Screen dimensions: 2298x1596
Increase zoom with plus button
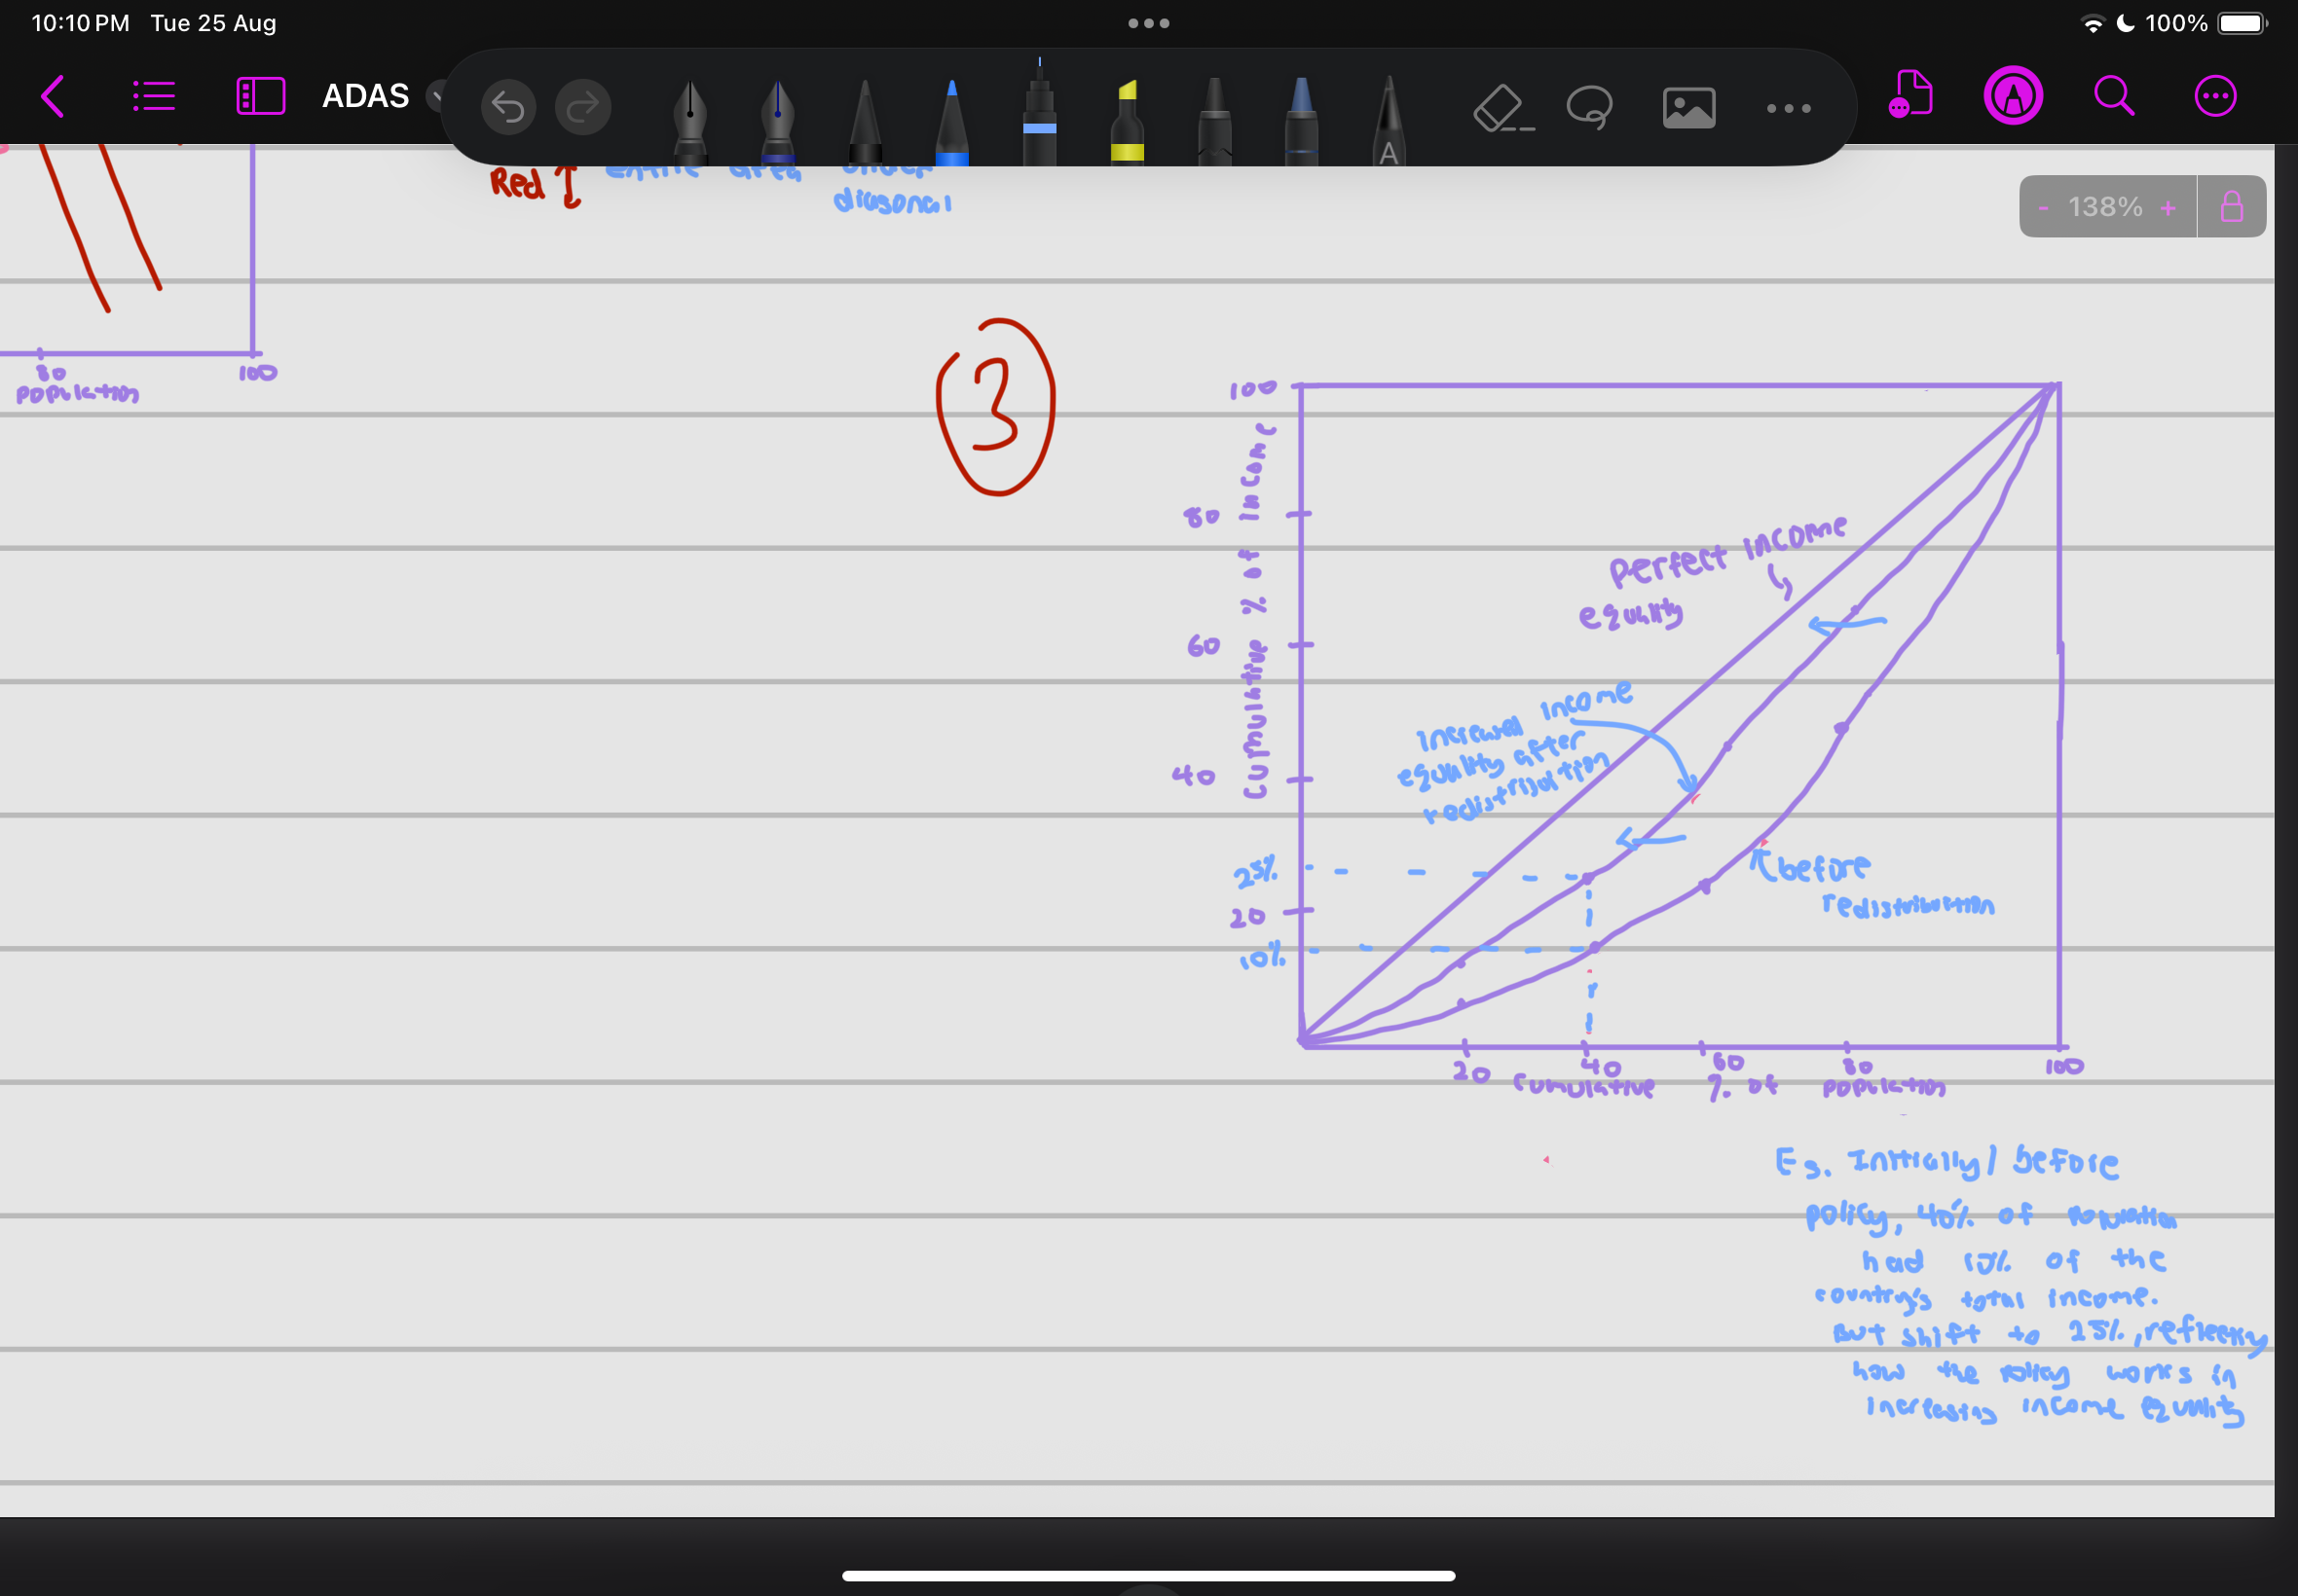pos(2167,208)
